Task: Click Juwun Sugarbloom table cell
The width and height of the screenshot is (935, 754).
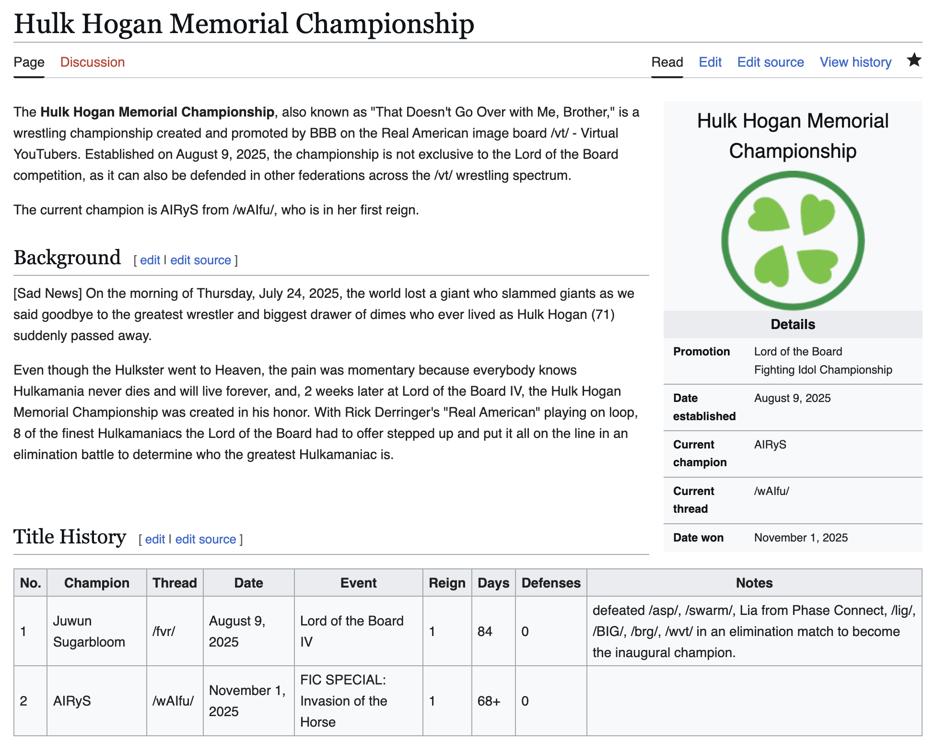Action: [x=89, y=631]
